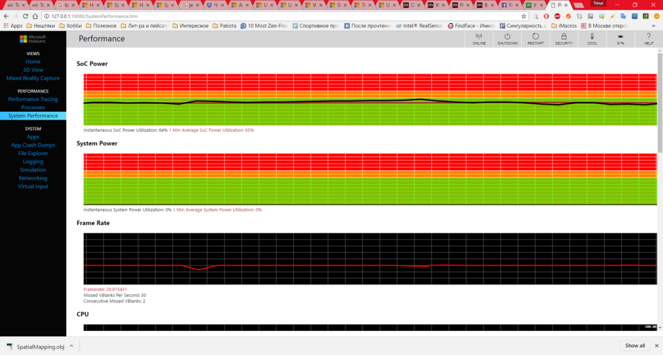Open the Help question mark icon
663x355 pixels.
tap(649, 37)
